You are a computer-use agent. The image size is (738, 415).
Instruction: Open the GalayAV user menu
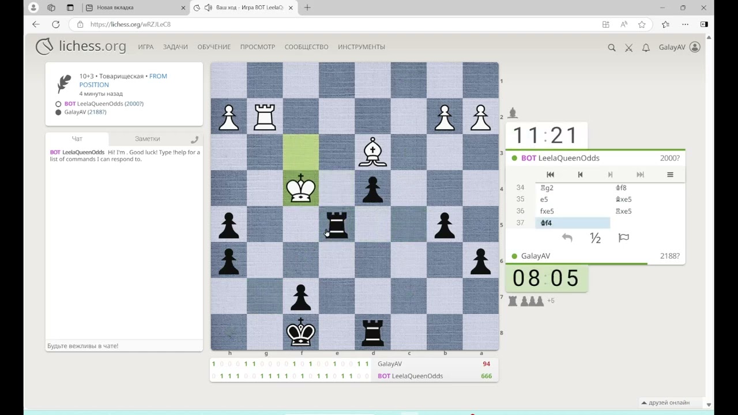click(679, 47)
